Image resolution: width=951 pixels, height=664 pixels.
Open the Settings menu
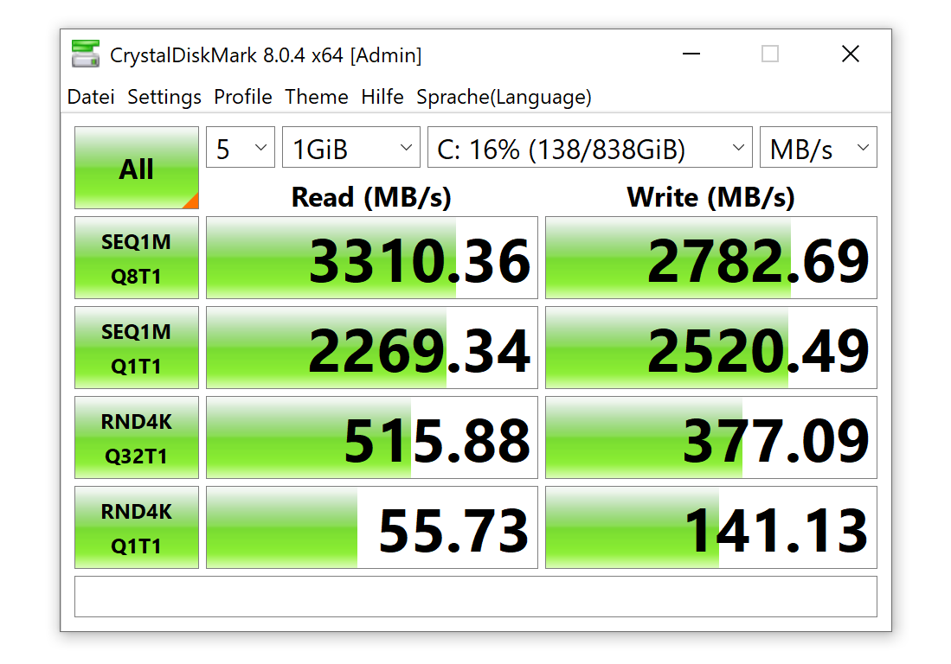[x=164, y=97]
